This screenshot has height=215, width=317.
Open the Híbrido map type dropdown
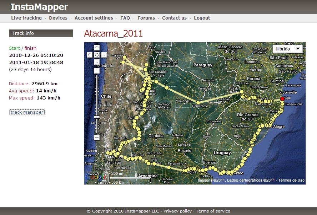point(287,49)
